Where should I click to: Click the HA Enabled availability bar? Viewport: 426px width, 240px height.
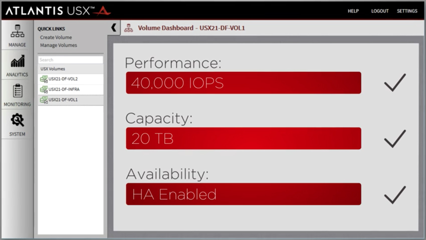pyautogui.click(x=244, y=194)
